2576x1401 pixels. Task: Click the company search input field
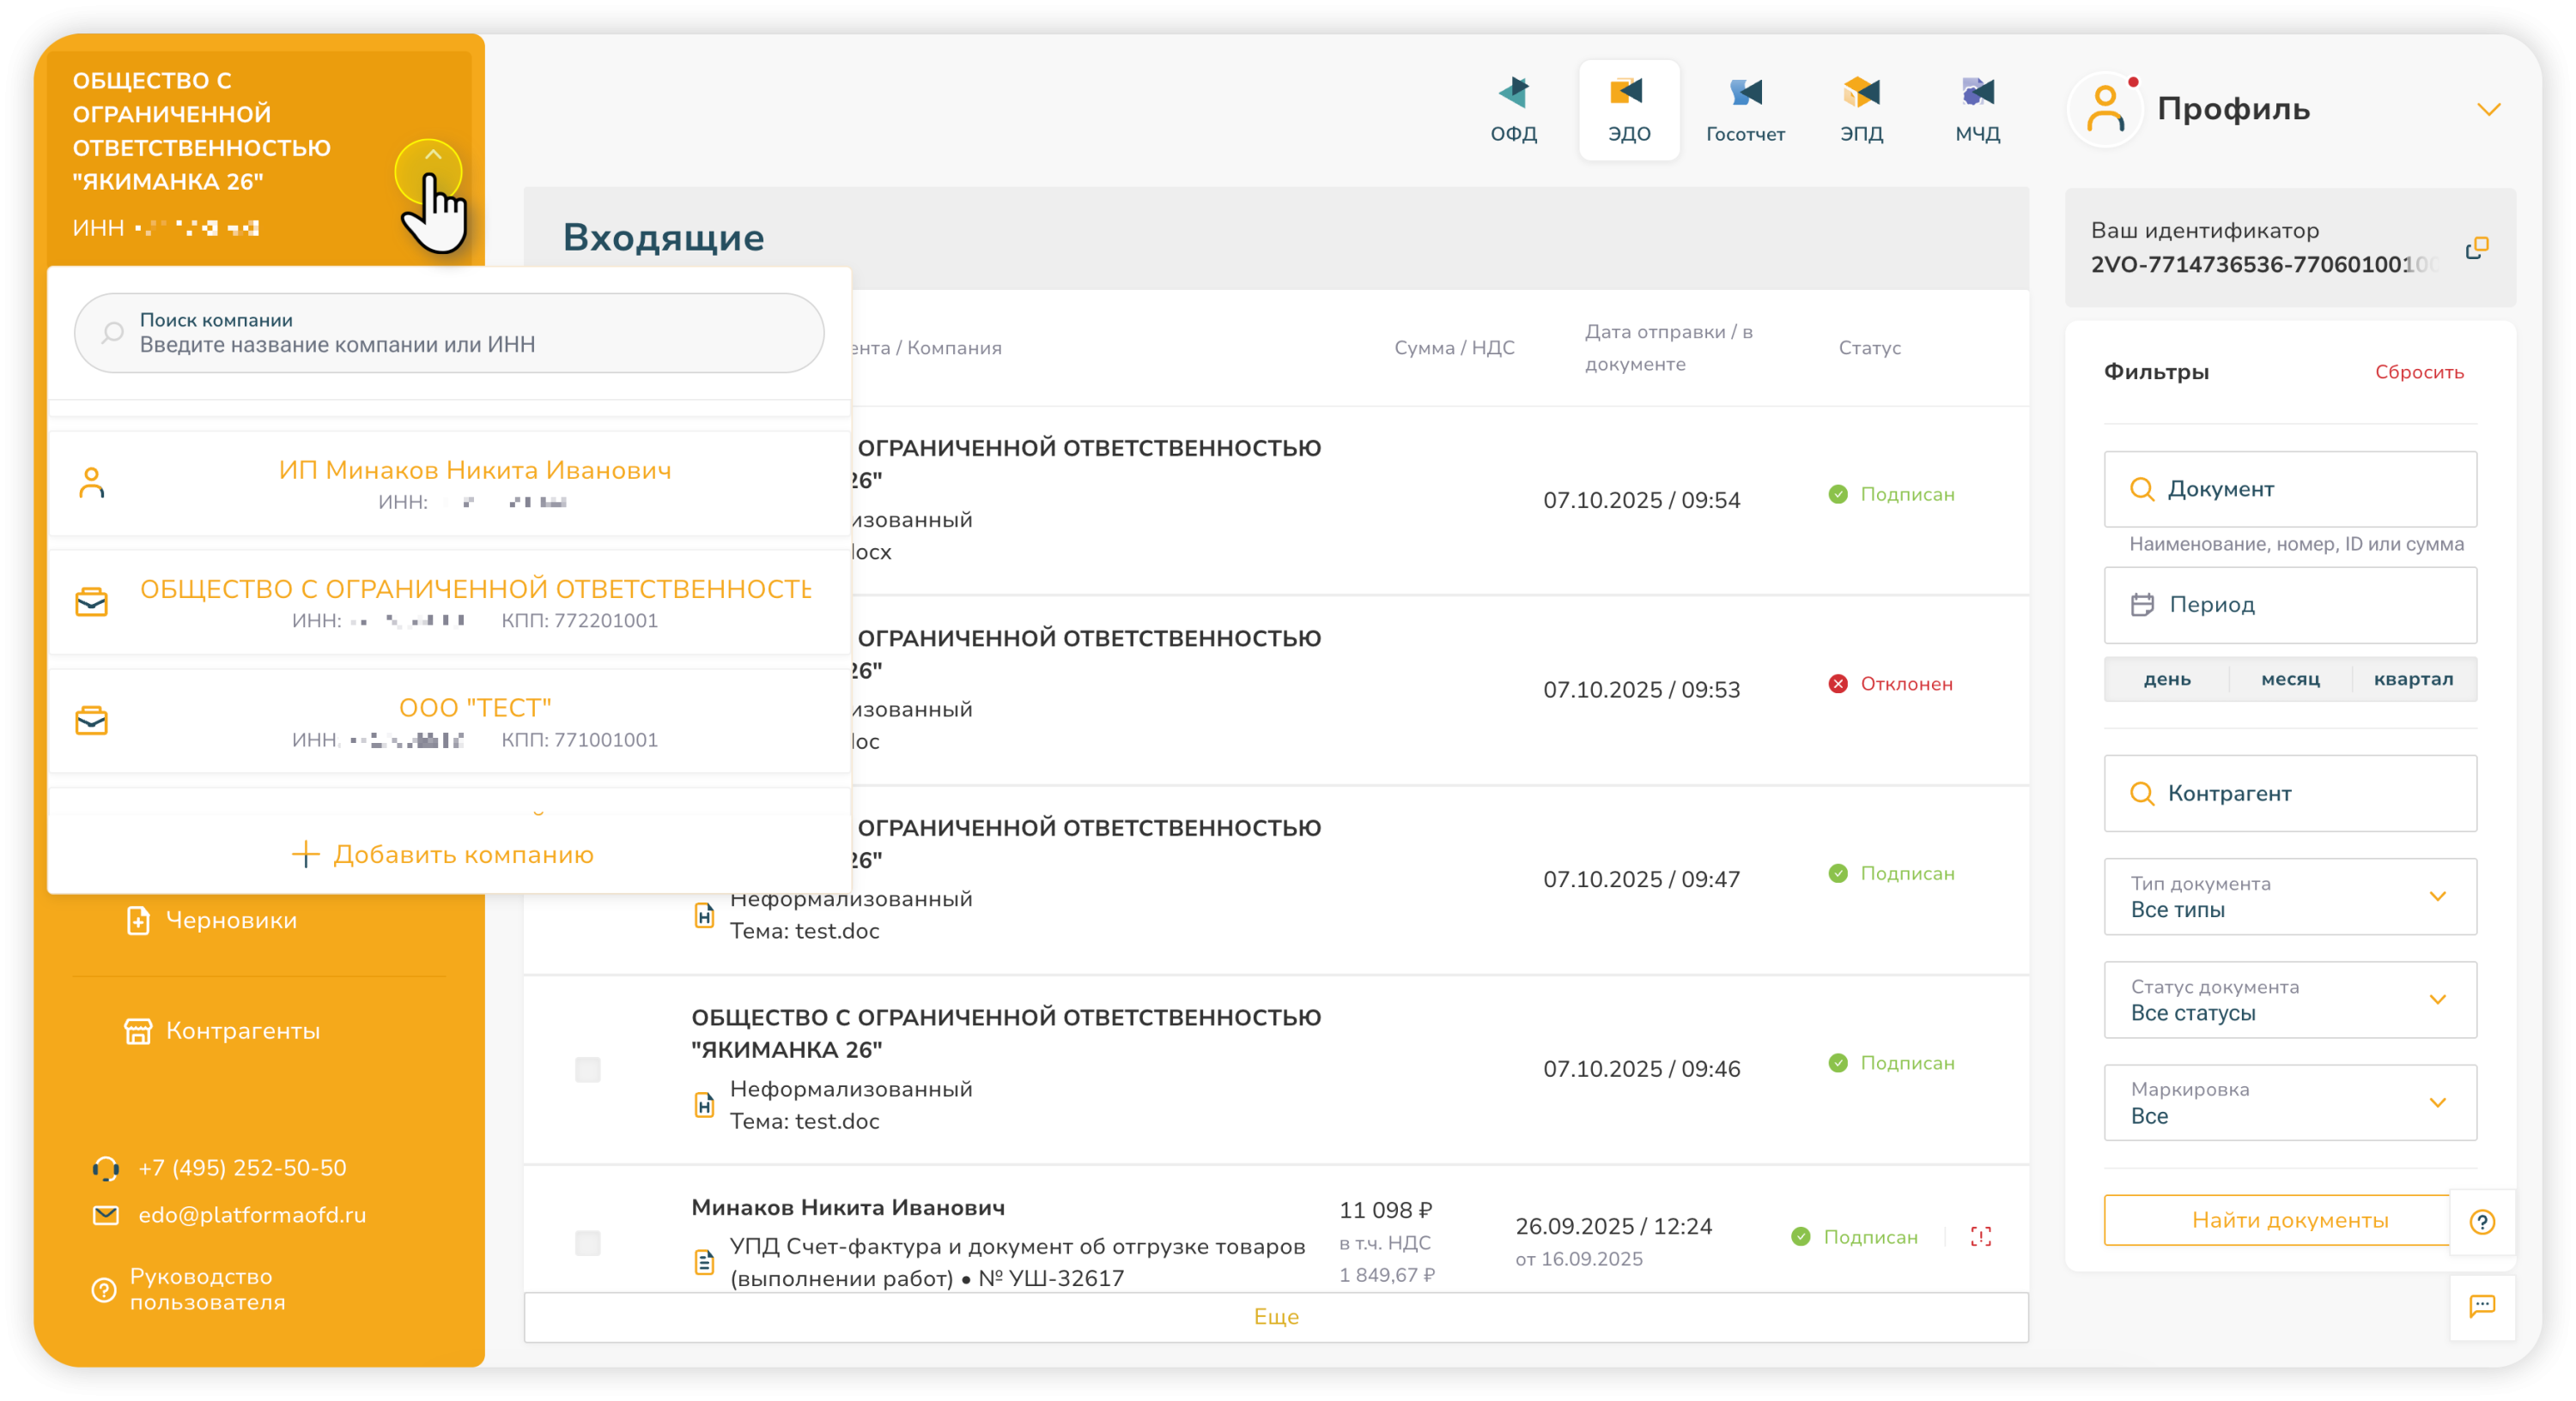pyautogui.click(x=450, y=334)
